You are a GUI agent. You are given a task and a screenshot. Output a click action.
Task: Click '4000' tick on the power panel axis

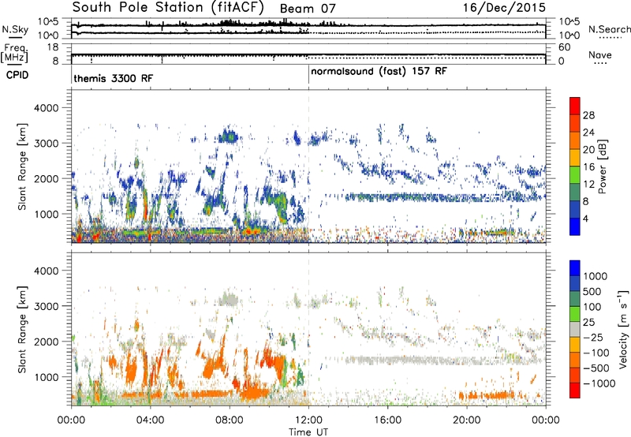(46, 108)
